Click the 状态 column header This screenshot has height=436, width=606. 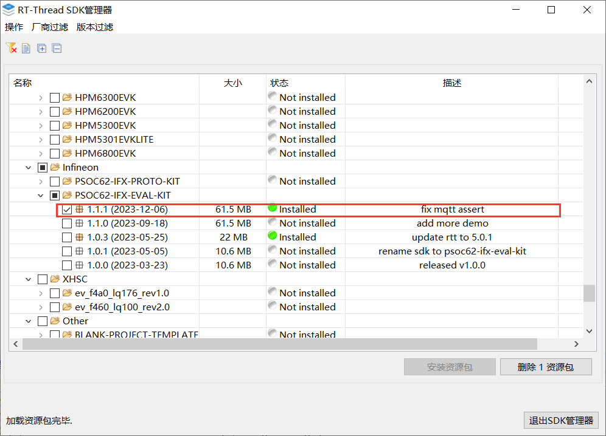pos(305,83)
